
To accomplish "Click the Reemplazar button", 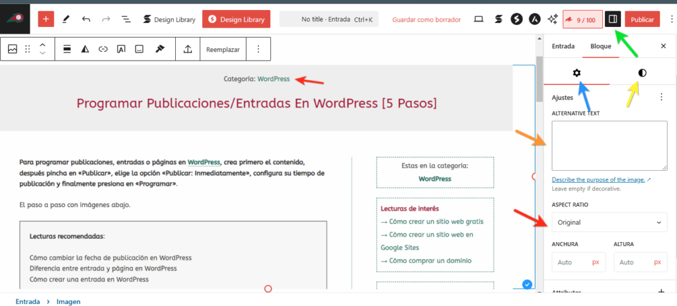I will pos(223,49).
